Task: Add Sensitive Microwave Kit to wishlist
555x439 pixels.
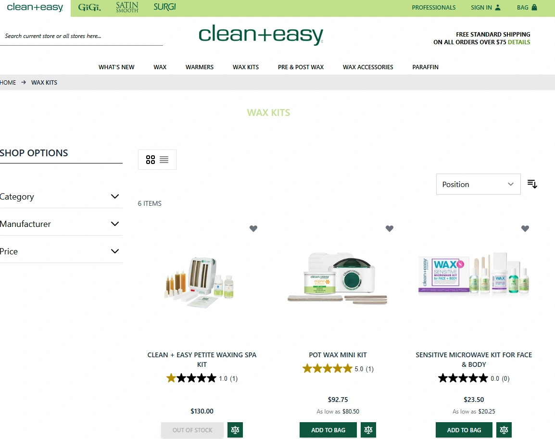Action: tap(525, 228)
